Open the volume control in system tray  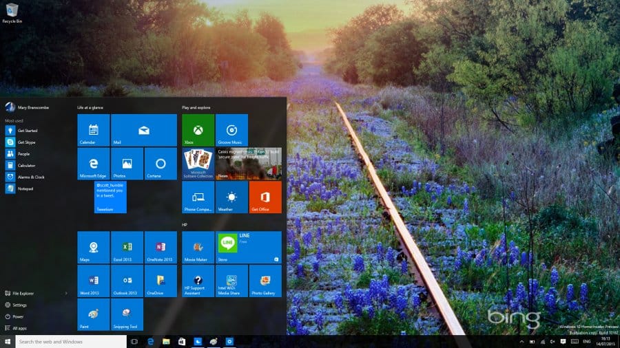click(x=552, y=342)
